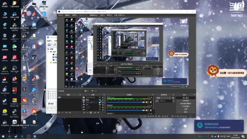
Task: Select Firefox desktop icon
Action: point(15,80)
